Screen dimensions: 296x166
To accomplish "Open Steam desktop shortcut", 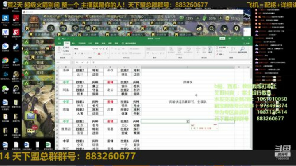I will coord(16,48).
